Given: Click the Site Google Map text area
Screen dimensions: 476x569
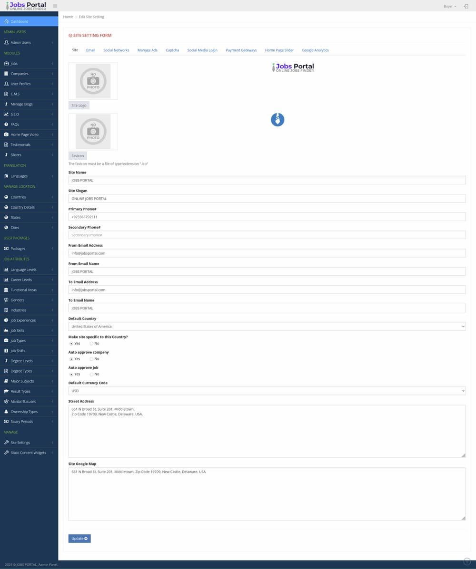Looking at the screenshot, I should [267, 494].
